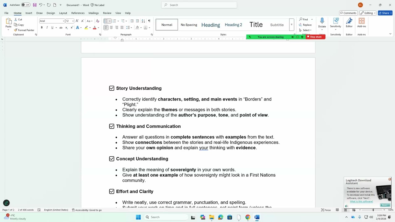This screenshot has width=395, height=222.
Task: Open the File menu
Action: (6, 13)
